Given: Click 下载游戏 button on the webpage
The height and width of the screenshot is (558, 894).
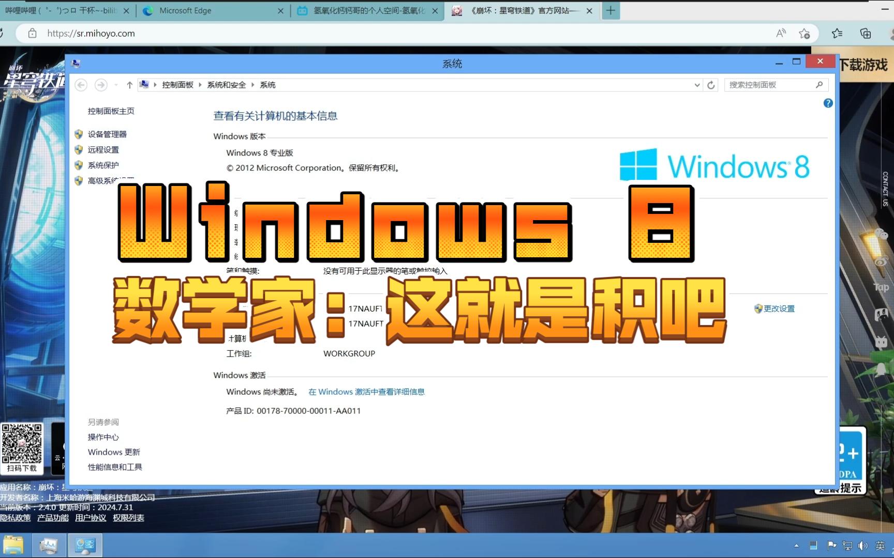Looking at the screenshot, I should 863,65.
